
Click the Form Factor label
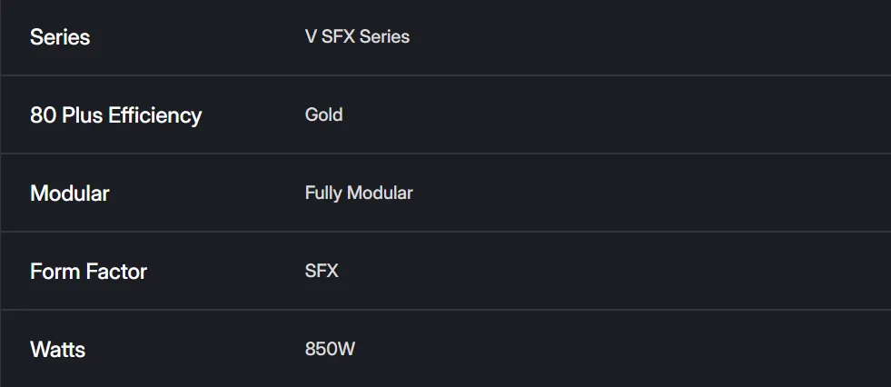[x=88, y=272]
